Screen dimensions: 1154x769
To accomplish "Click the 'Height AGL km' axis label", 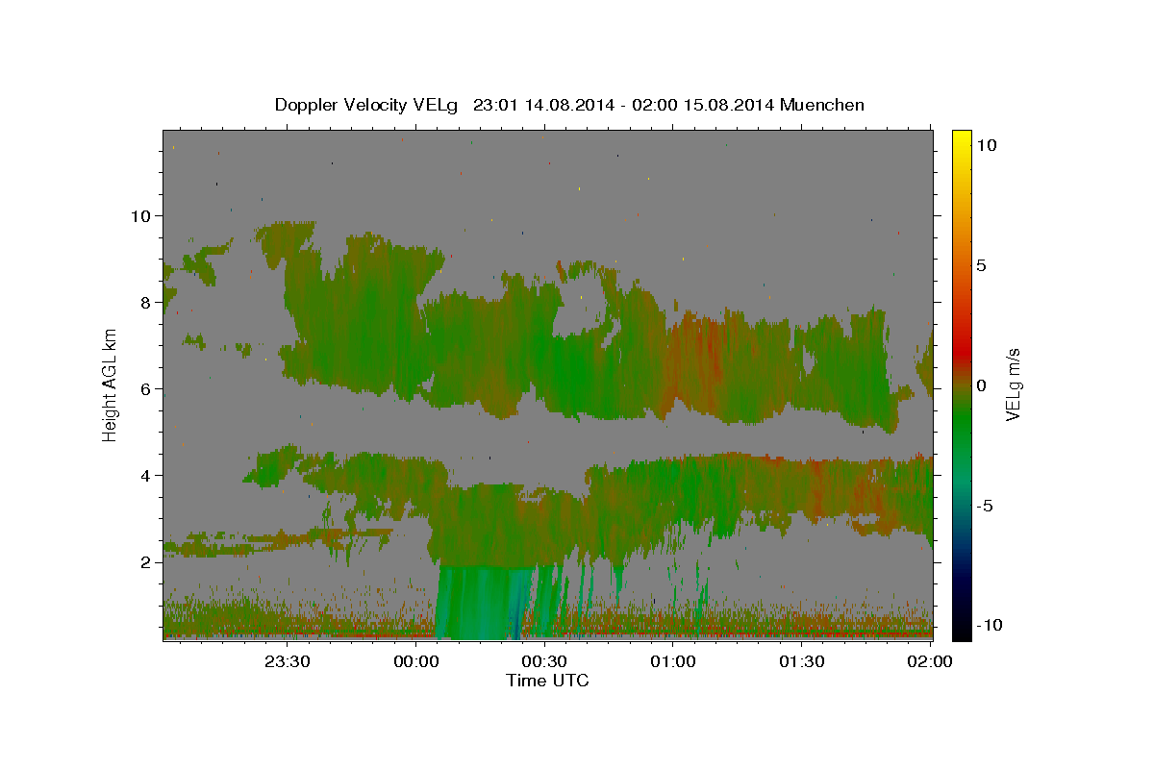I will point(110,384).
